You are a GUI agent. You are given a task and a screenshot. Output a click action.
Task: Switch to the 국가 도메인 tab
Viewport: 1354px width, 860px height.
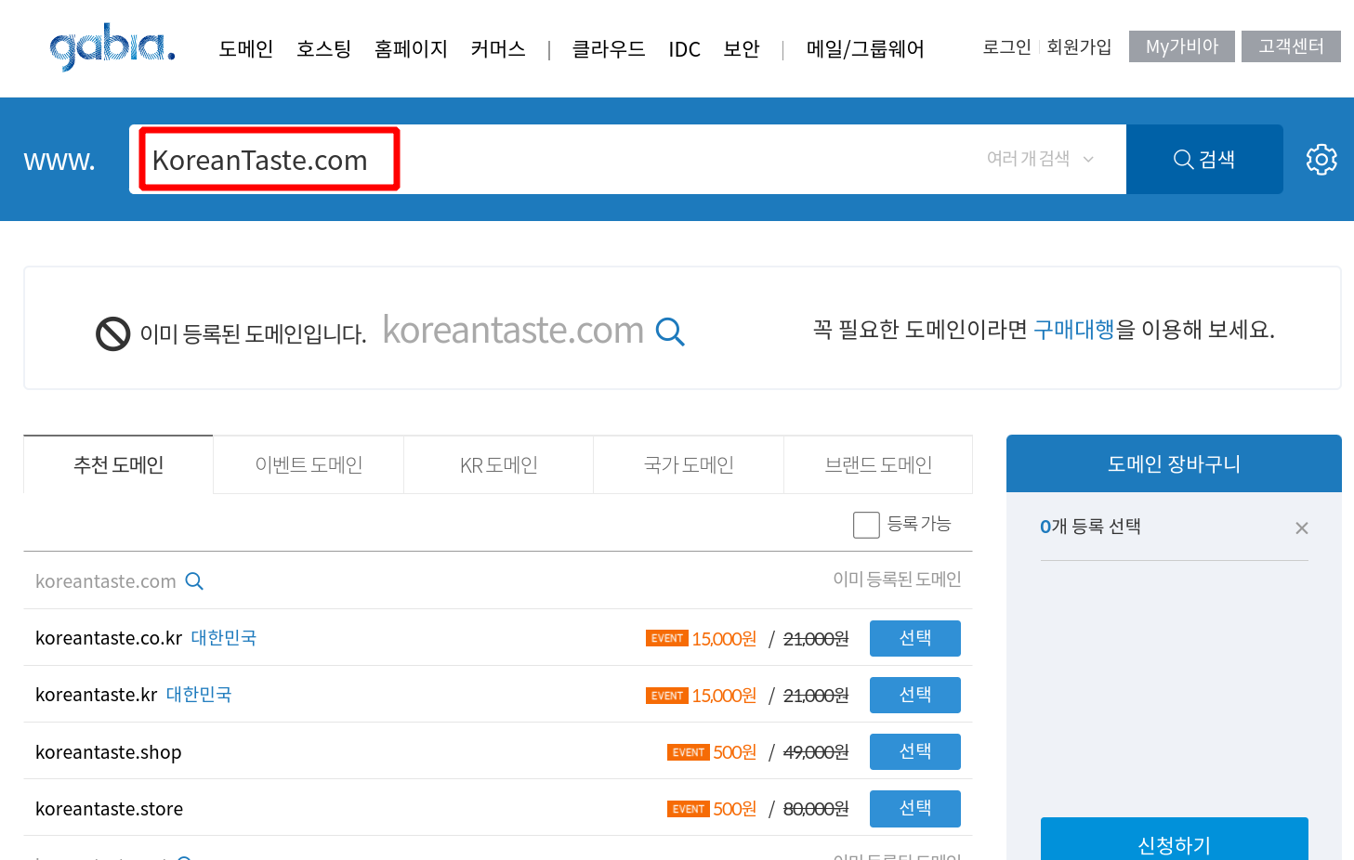(x=689, y=464)
